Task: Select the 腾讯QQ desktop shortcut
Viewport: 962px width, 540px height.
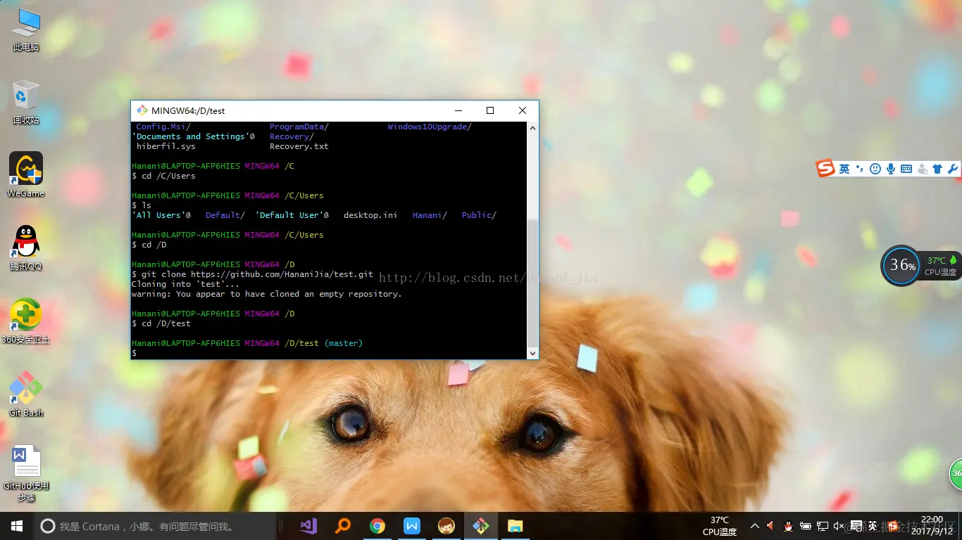Action: [26, 247]
